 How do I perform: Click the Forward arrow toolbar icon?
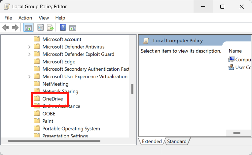point(15,28)
